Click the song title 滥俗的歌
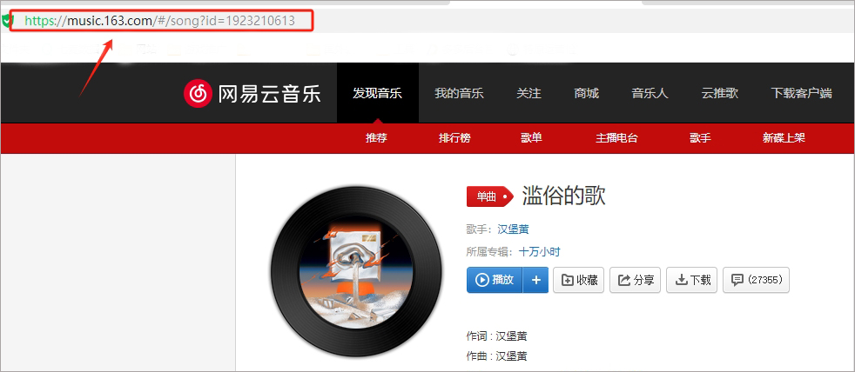The image size is (855, 372). (x=564, y=196)
